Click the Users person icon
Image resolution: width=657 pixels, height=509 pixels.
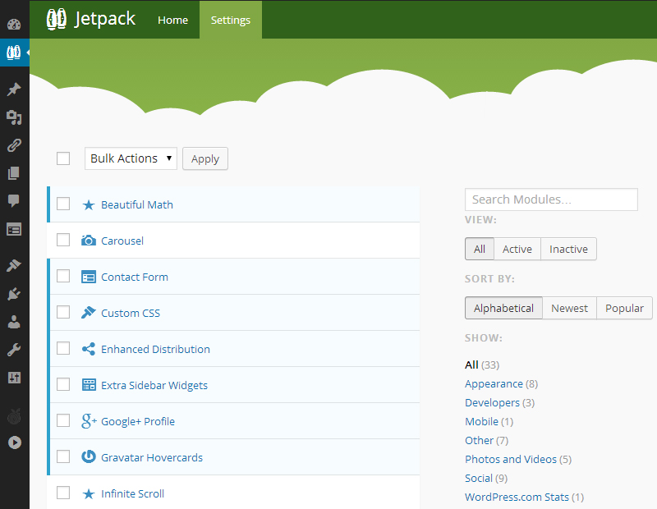pos(14,322)
